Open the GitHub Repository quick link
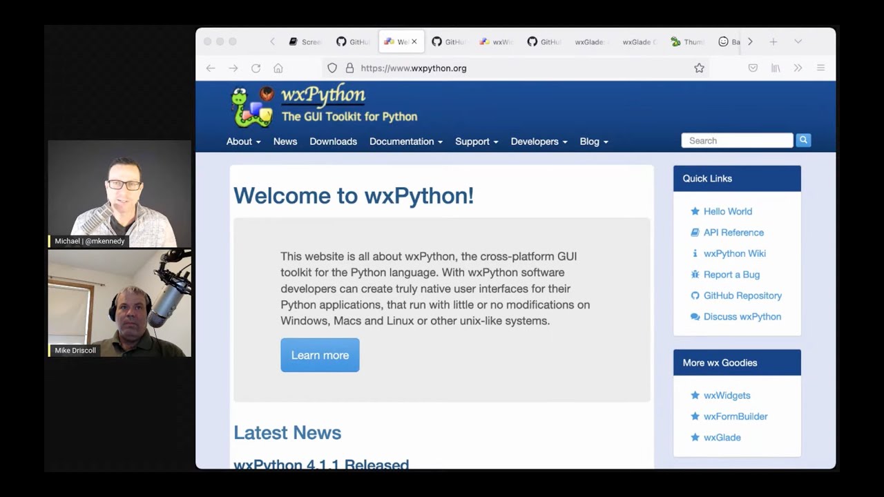884x497 pixels. tap(742, 295)
